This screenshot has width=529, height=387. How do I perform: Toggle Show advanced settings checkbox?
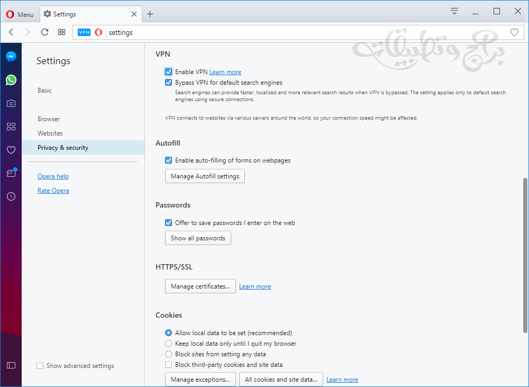pos(40,366)
